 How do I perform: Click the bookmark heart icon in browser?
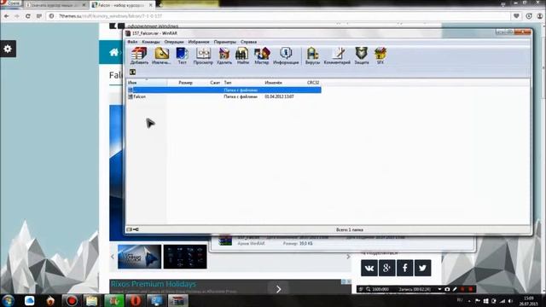tap(516, 16)
